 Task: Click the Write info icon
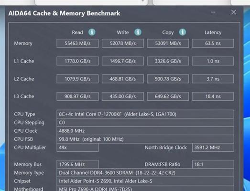click(138, 32)
